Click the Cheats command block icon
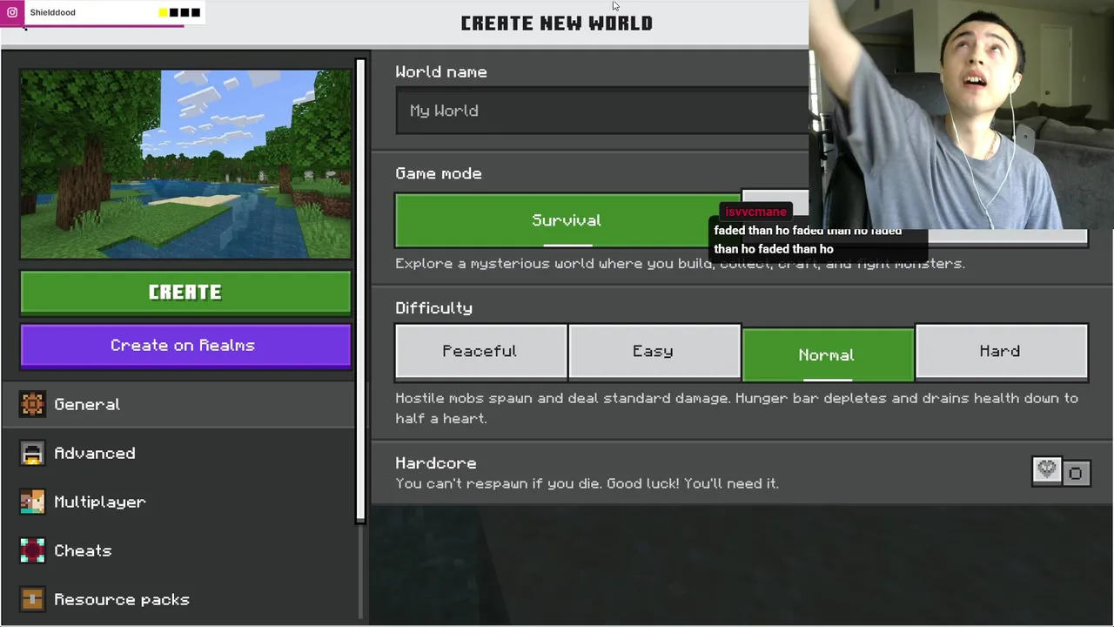The width and height of the screenshot is (1114, 627). pyautogui.click(x=32, y=550)
